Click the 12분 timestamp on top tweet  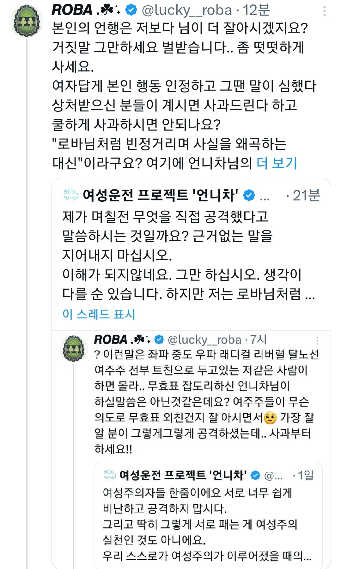pos(256,10)
